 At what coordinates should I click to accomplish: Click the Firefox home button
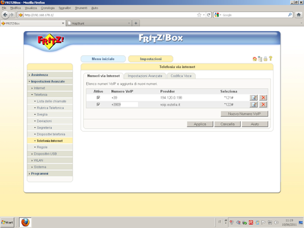[x=298, y=15]
